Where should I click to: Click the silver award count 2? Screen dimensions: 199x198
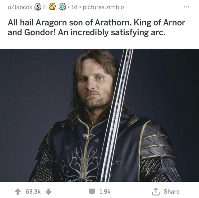point(44,7)
